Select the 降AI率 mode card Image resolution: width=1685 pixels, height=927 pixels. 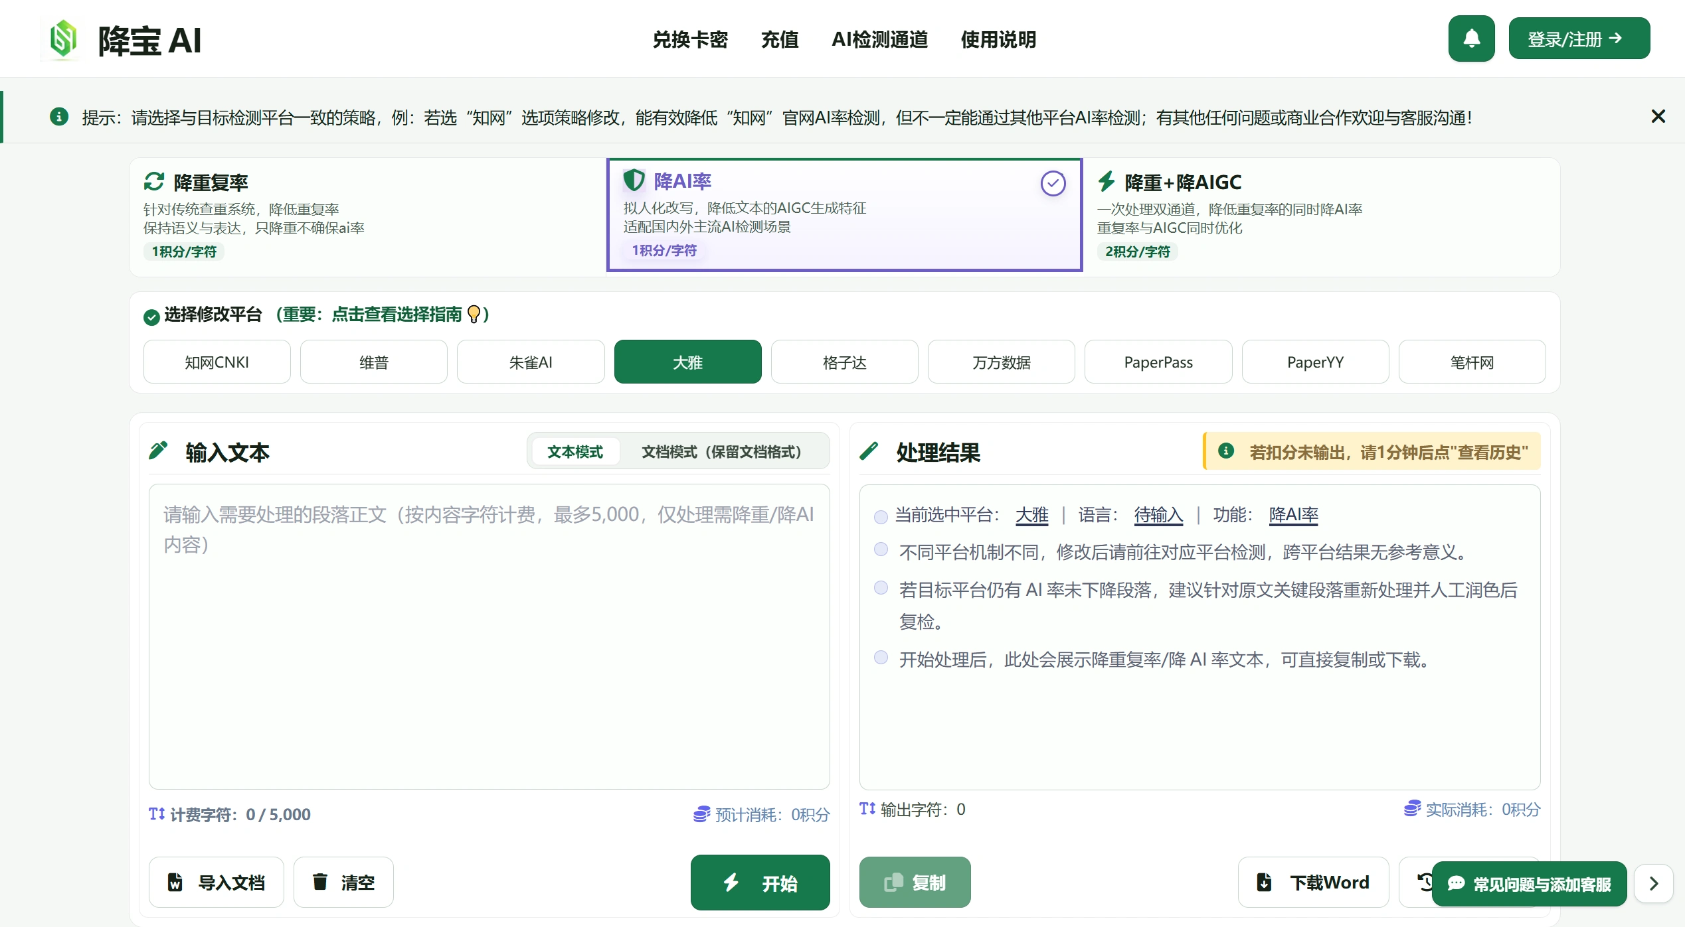point(844,215)
